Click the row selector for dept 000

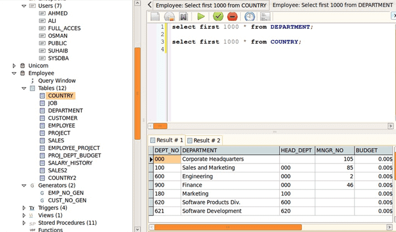[151, 159]
